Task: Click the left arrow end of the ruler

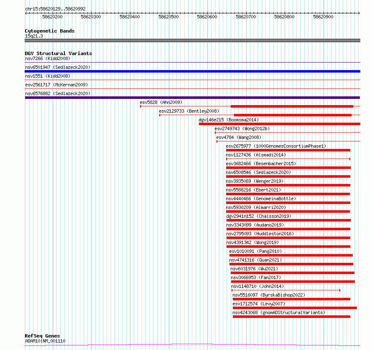Action: point(26,13)
